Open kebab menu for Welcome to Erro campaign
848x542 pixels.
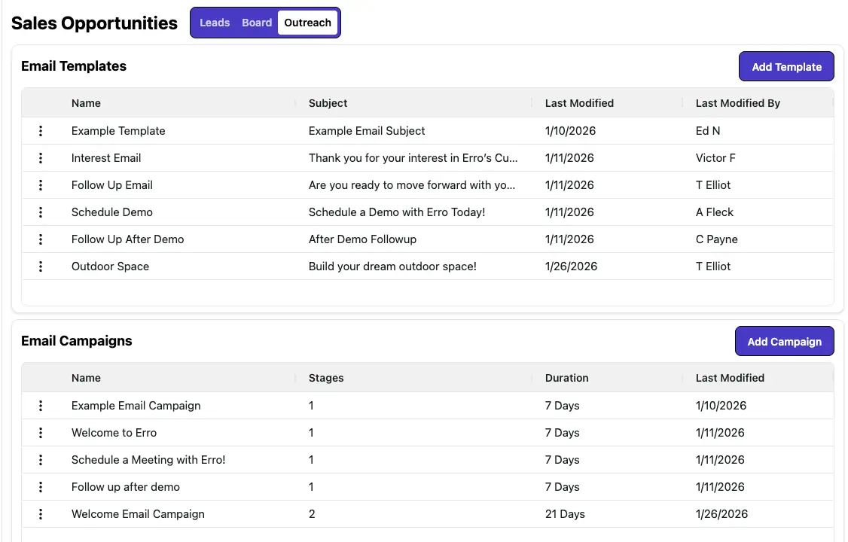click(x=41, y=433)
